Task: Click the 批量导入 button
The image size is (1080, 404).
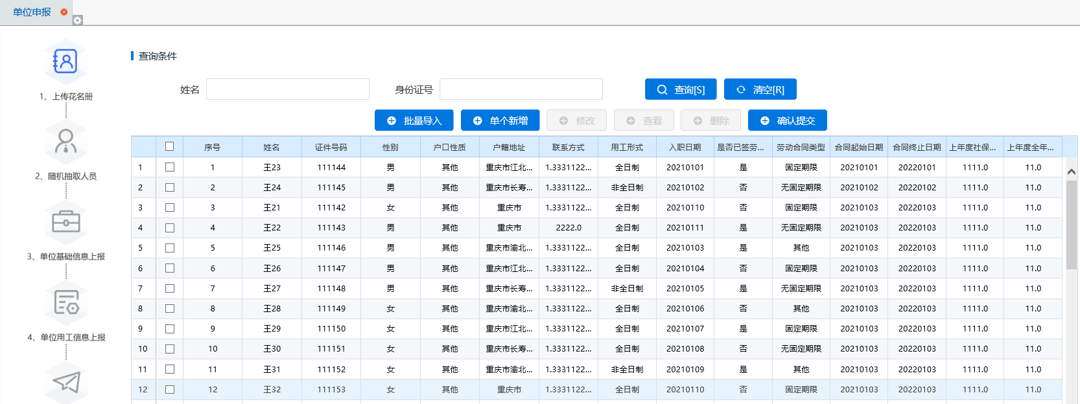Action: 414,120
